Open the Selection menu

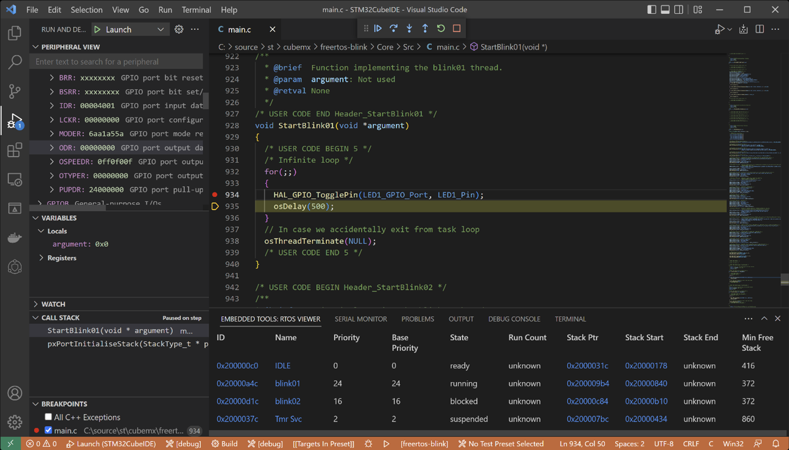coord(86,9)
